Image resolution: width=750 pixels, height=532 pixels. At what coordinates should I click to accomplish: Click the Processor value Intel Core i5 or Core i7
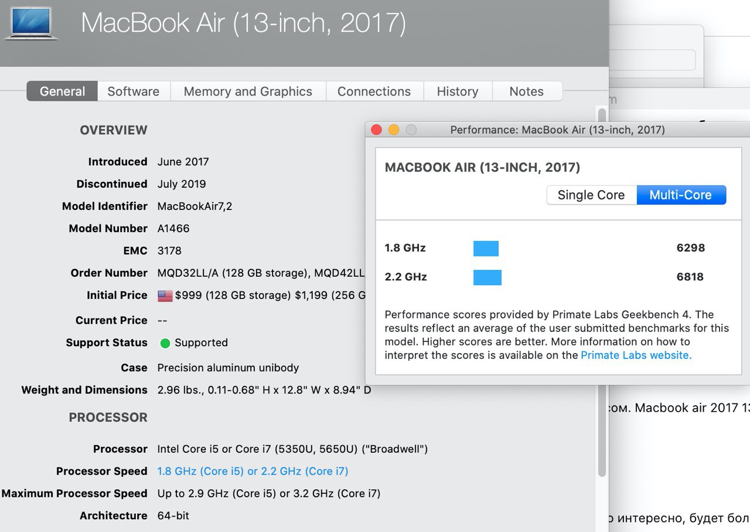292,449
